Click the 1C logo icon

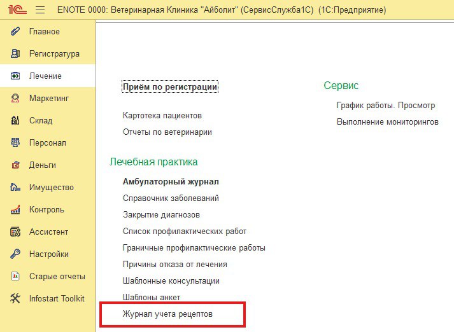click(17, 10)
